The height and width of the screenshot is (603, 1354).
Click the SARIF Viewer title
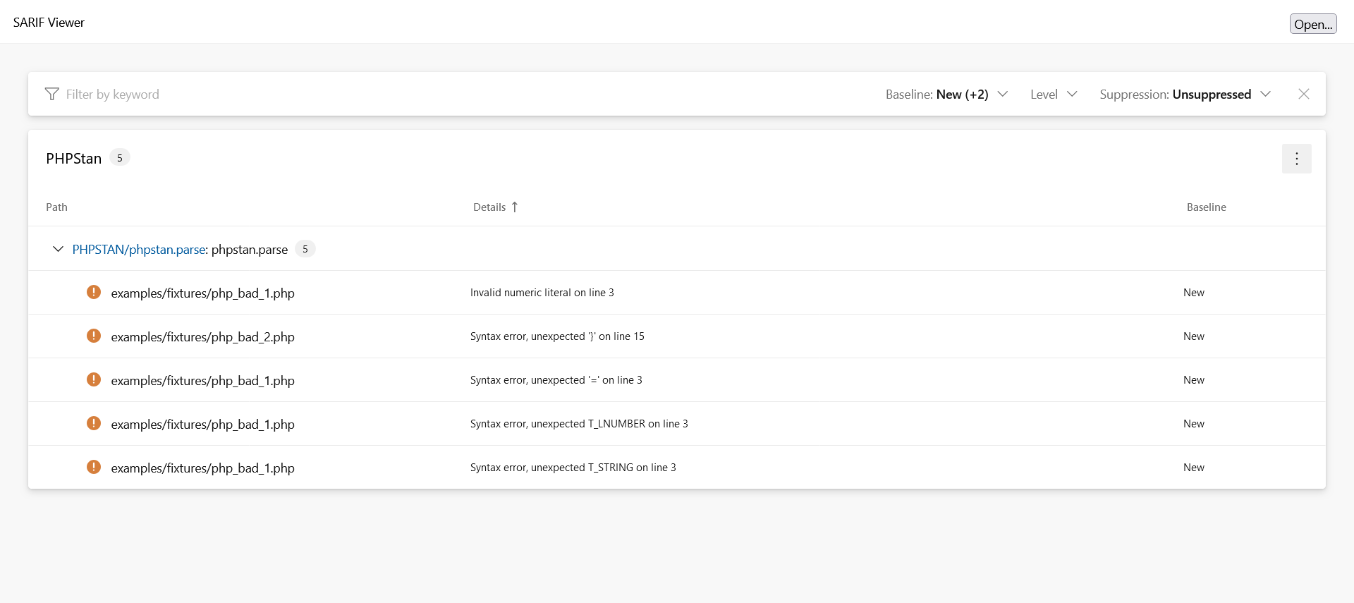(x=49, y=23)
